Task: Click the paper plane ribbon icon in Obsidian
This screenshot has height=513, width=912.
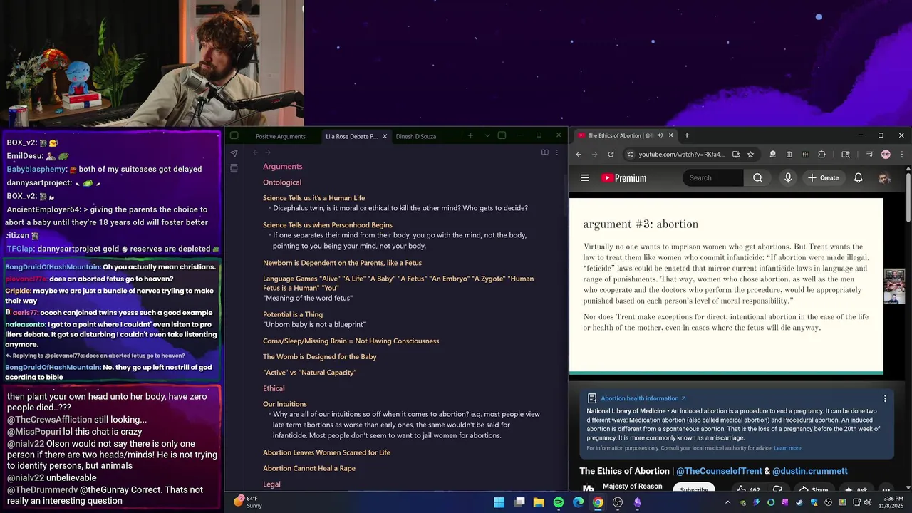Action: click(x=234, y=153)
